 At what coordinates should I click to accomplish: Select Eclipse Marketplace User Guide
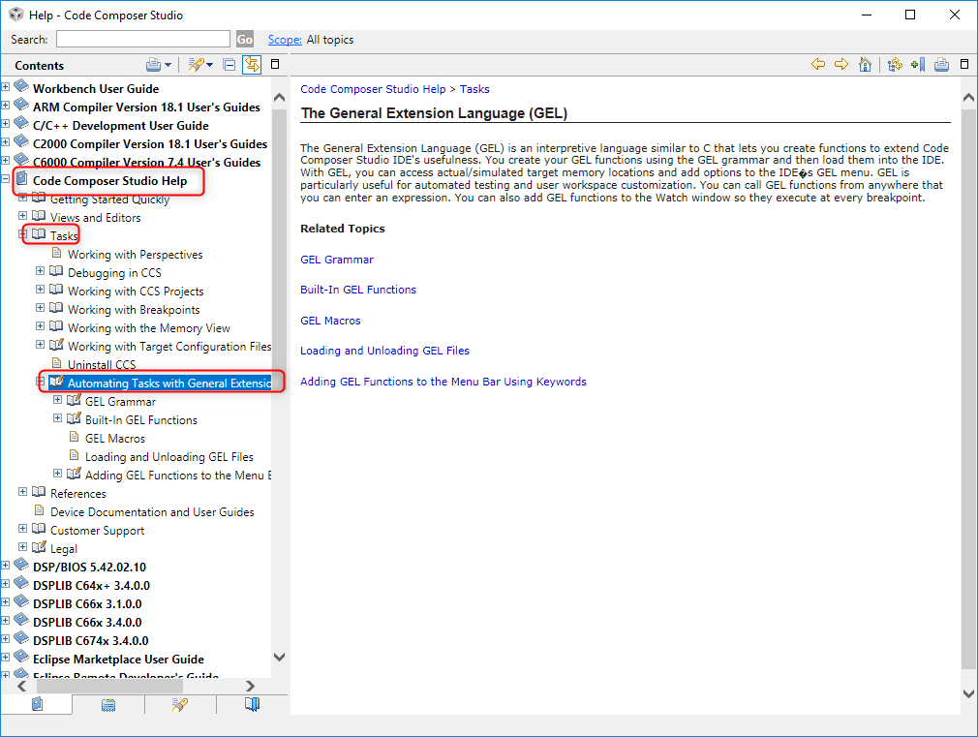(118, 659)
